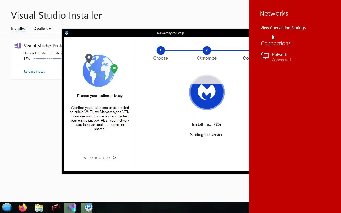Screen dimensions: 341x213
Task: Select the first promo carousel dot
Action: click(x=91, y=158)
